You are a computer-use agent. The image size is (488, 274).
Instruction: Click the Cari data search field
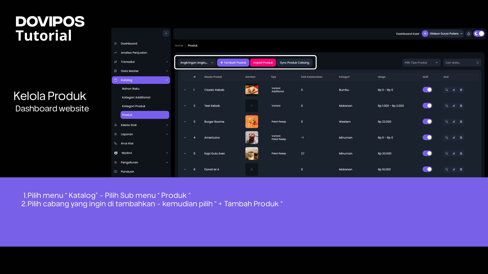pos(460,63)
